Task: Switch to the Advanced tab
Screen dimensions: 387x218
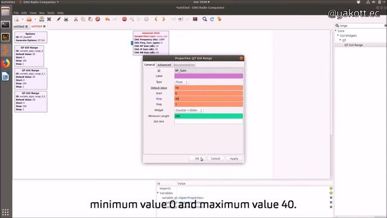Action: [164, 65]
